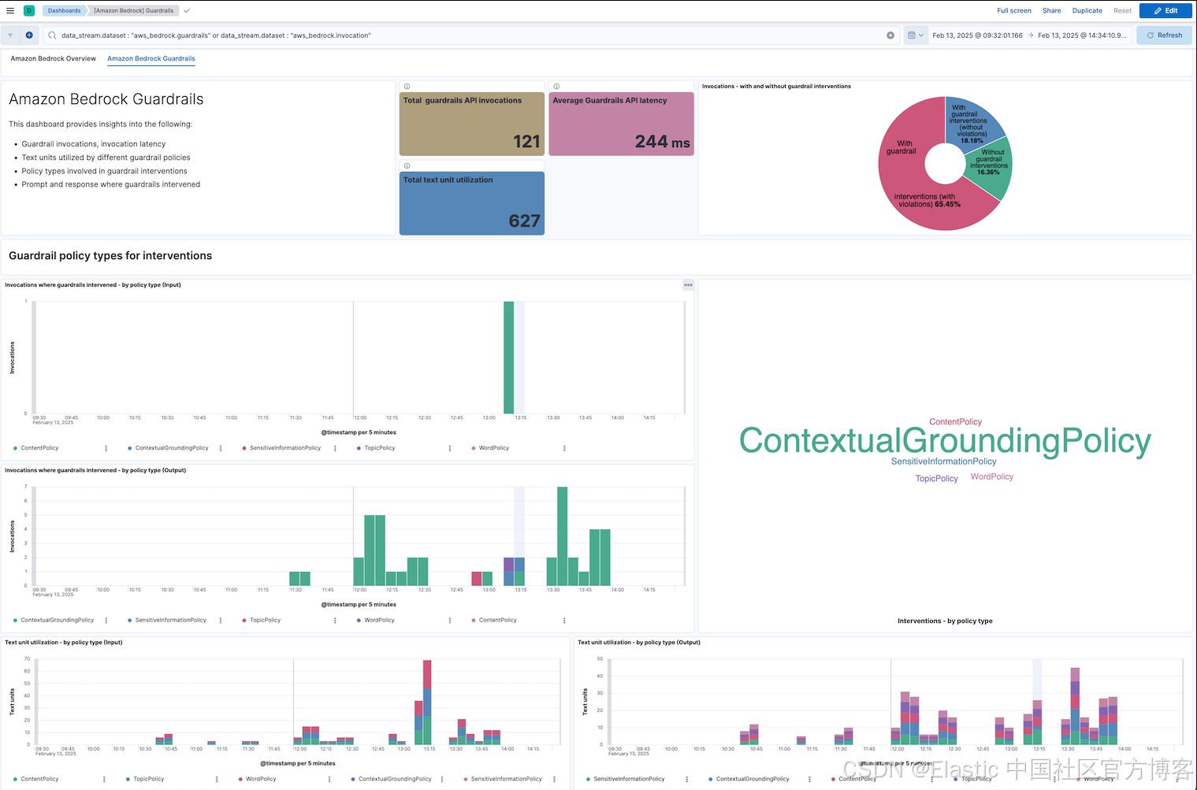Duplicate this dashboard
The height and width of the screenshot is (790, 1197).
[1087, 11]
